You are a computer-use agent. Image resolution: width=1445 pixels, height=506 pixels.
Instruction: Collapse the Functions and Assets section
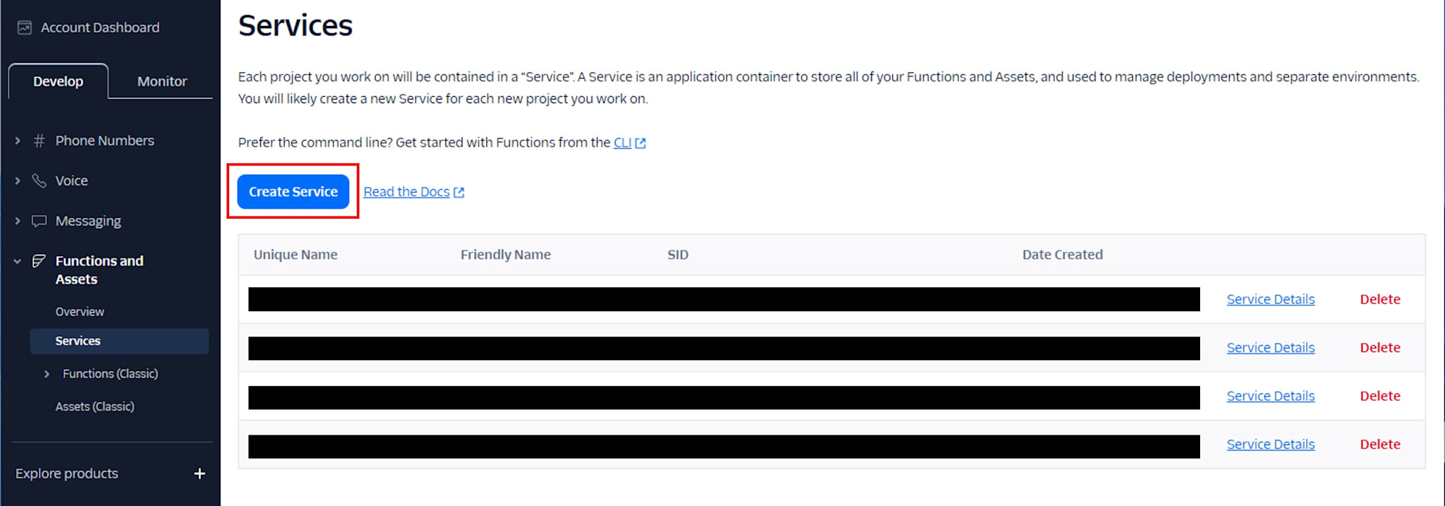[17, 261]
